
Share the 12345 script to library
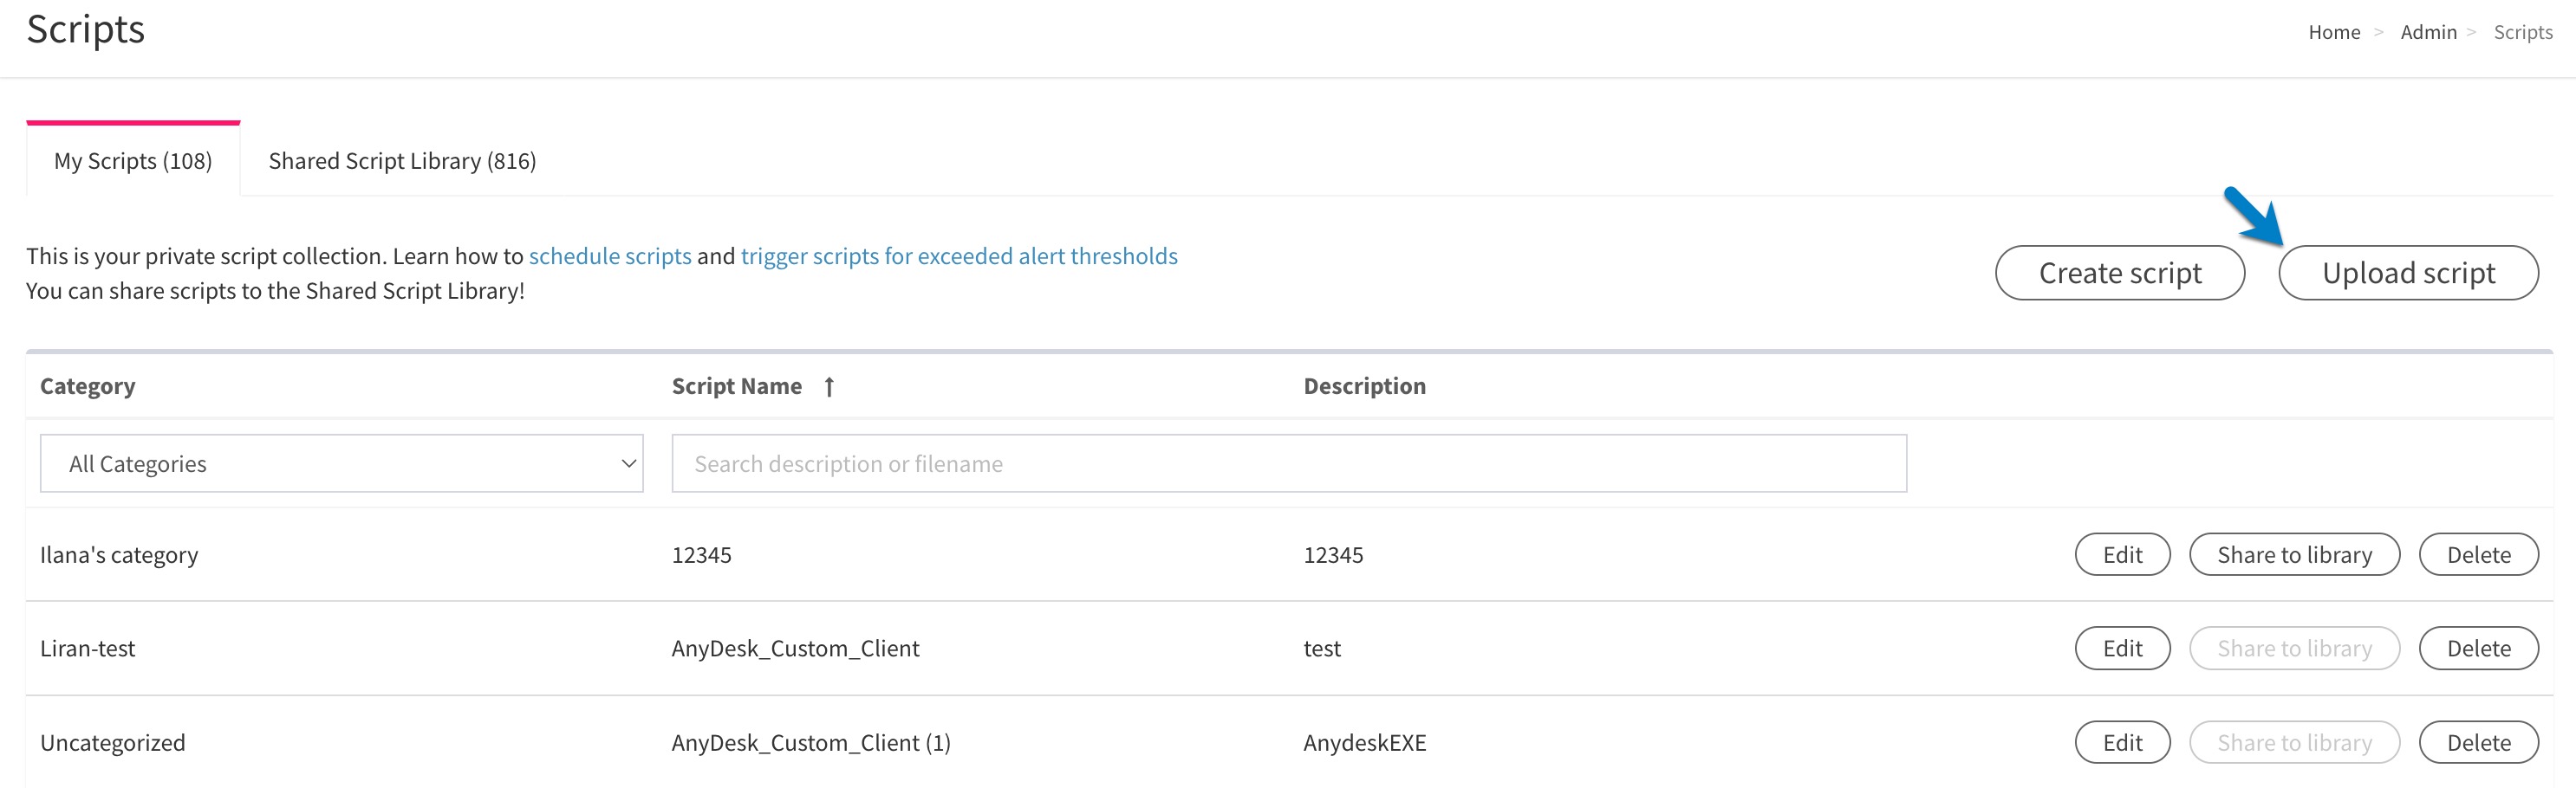pos(2294,554)
